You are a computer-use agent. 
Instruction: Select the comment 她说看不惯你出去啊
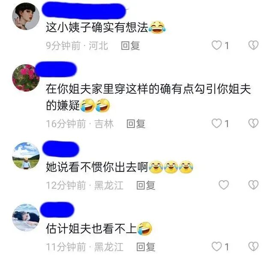pyautogui.click(x=97, y=167)
